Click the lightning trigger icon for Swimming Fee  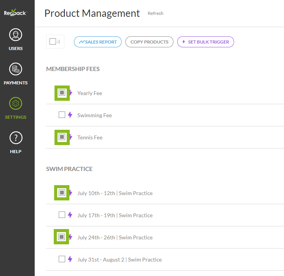[70, 115]
